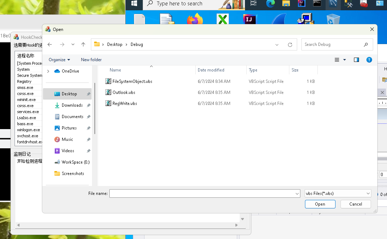Select lsass.exe in HookCheck process list
The width and height of the screenshot is (387, 239).
point(25,124)
